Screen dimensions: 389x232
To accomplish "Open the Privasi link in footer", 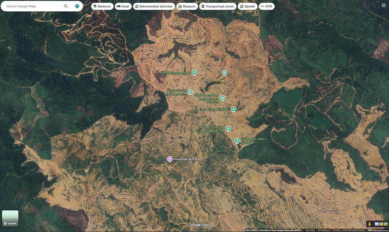I will click(x=336, y=230).
